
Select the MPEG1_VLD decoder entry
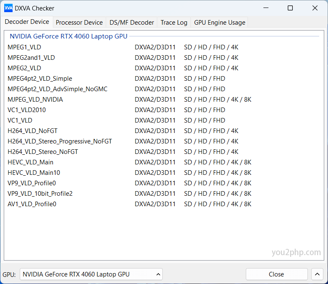(x=24, y=47)
